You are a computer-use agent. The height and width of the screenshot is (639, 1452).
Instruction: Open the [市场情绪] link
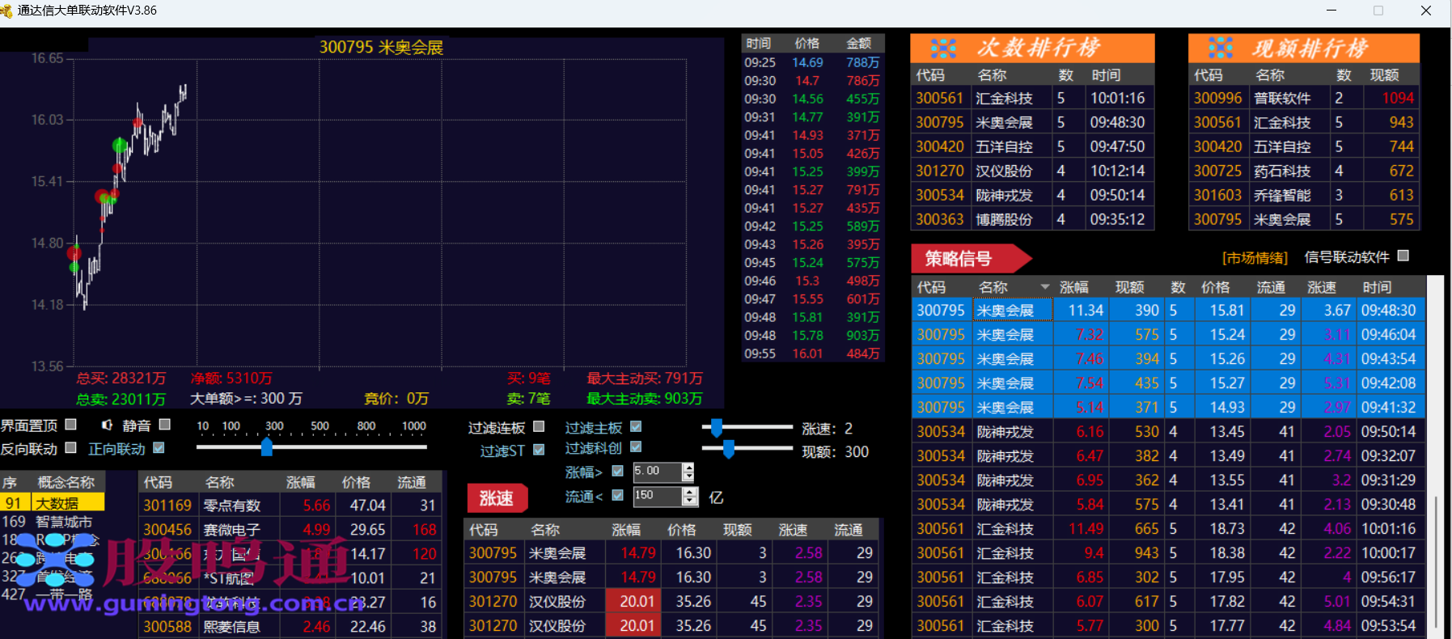pyautogui.click(x=1255, y=258)
